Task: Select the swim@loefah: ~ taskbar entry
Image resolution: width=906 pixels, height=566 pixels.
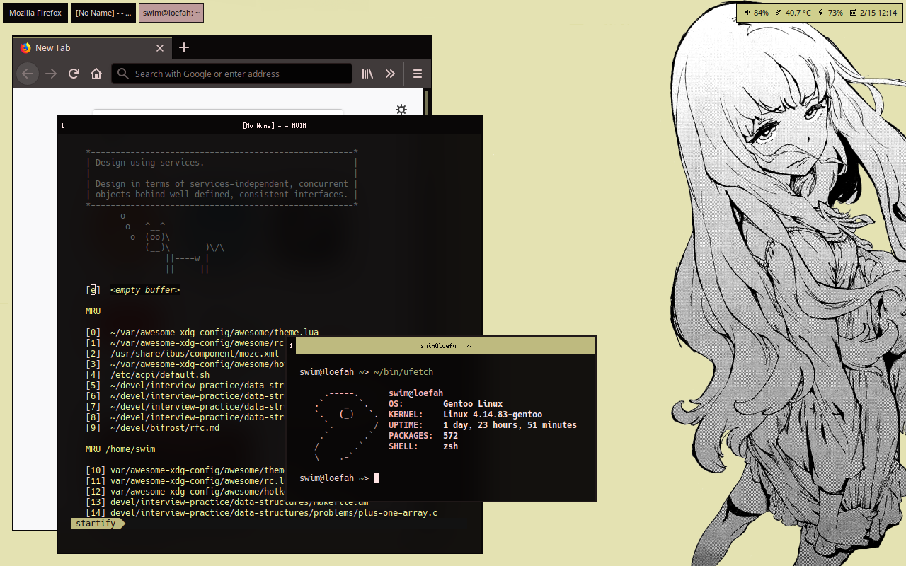Action: click(x=171, y=13)
